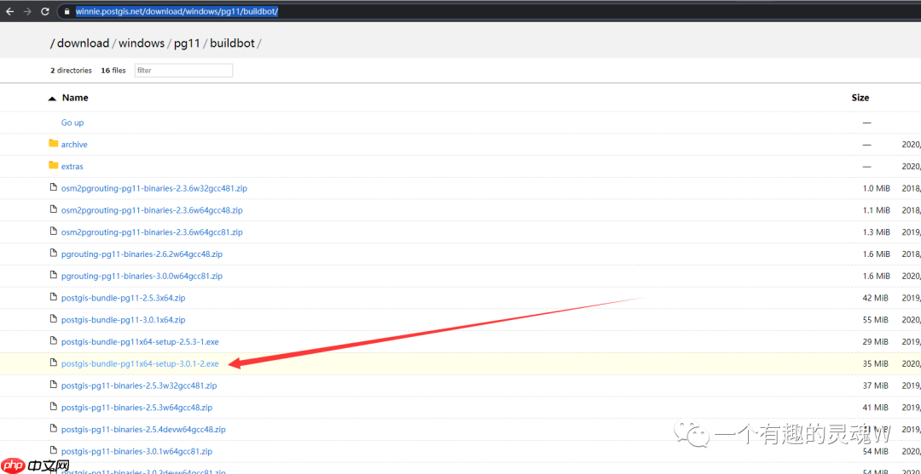Sort by Size column header
This screenshot has height=474, width=921.
coord(860,98)
